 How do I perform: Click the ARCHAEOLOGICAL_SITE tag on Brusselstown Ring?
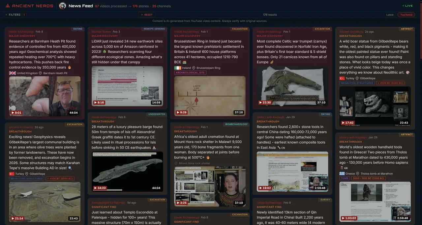click(190, 72)
